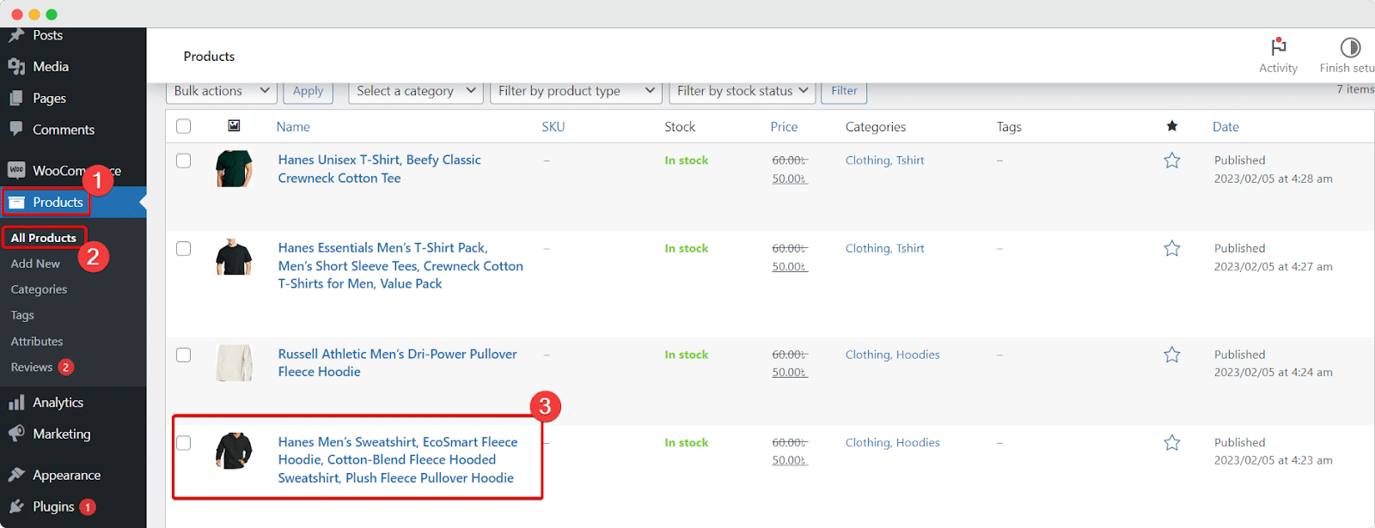1375x528 pixels.
Task: Open Add New submenu item
Action: click(x=35, y=264)
